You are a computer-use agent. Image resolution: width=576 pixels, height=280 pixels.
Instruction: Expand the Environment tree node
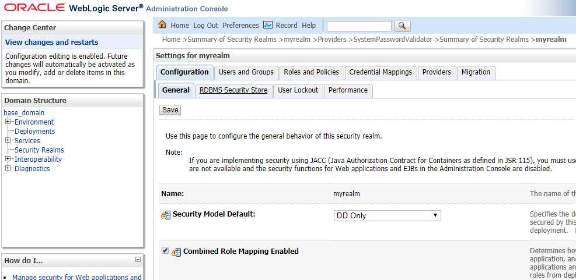(x=8, y=122)
